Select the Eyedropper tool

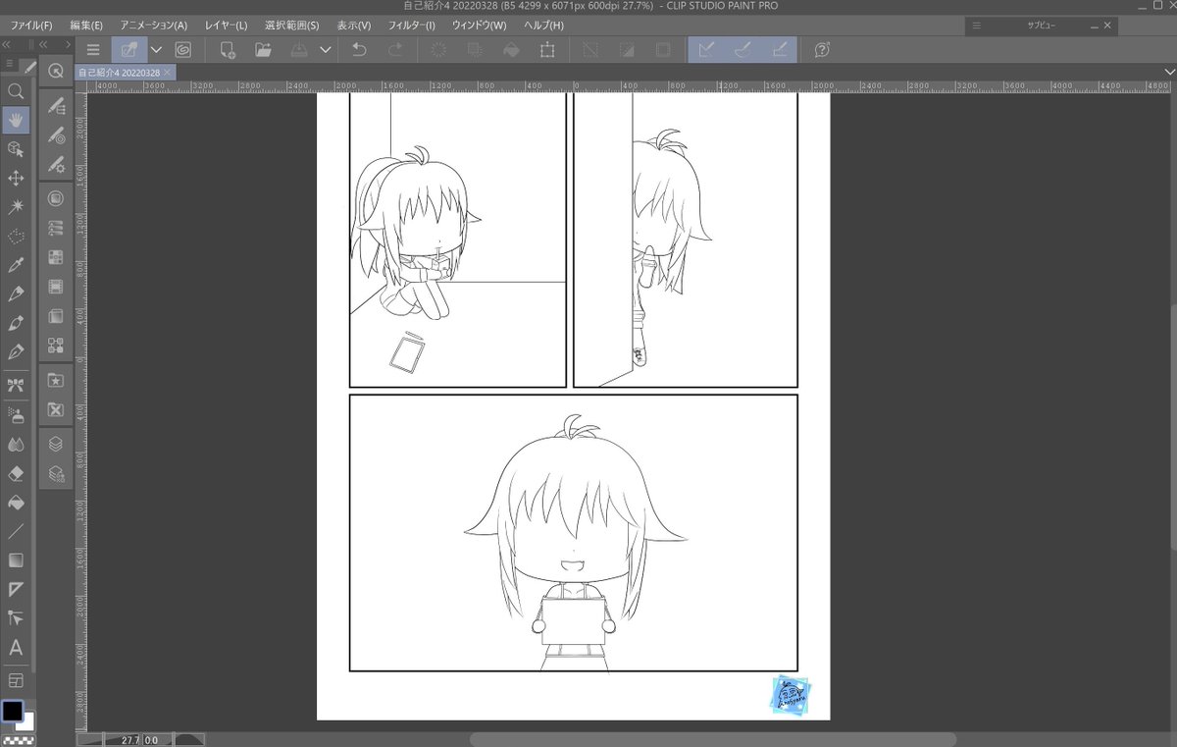pos(16,265)
